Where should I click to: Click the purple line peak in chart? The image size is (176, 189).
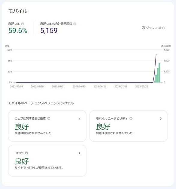156,54
